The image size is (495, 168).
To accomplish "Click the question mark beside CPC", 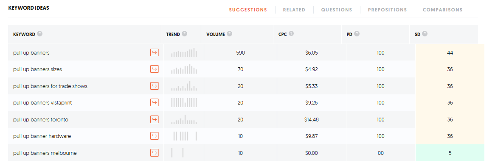I will 291,34.
